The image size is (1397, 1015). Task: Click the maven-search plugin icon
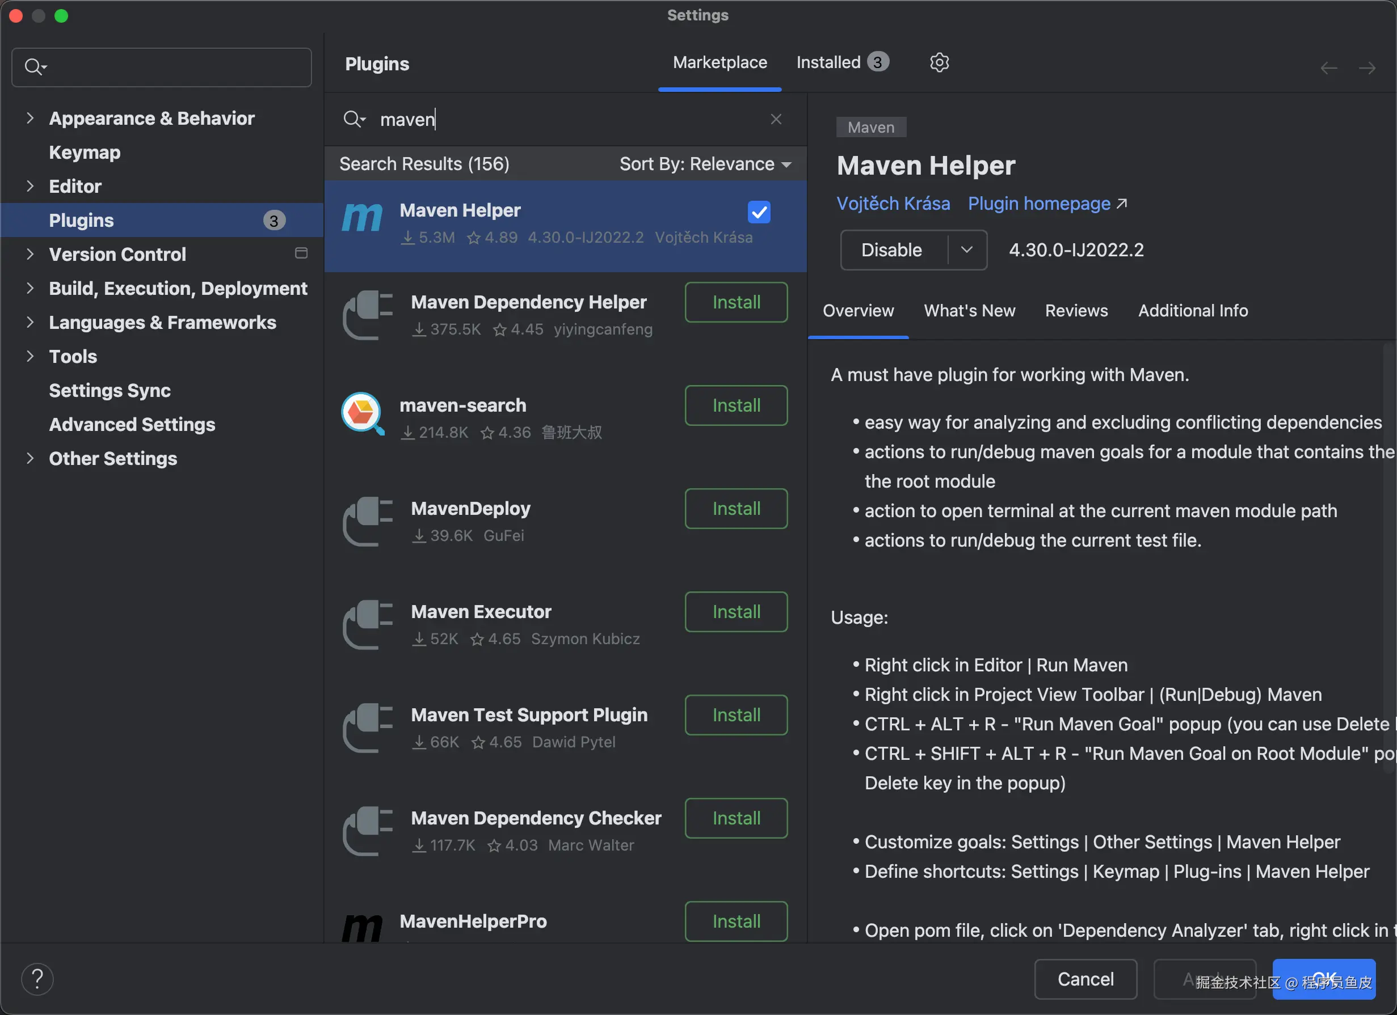362,413
